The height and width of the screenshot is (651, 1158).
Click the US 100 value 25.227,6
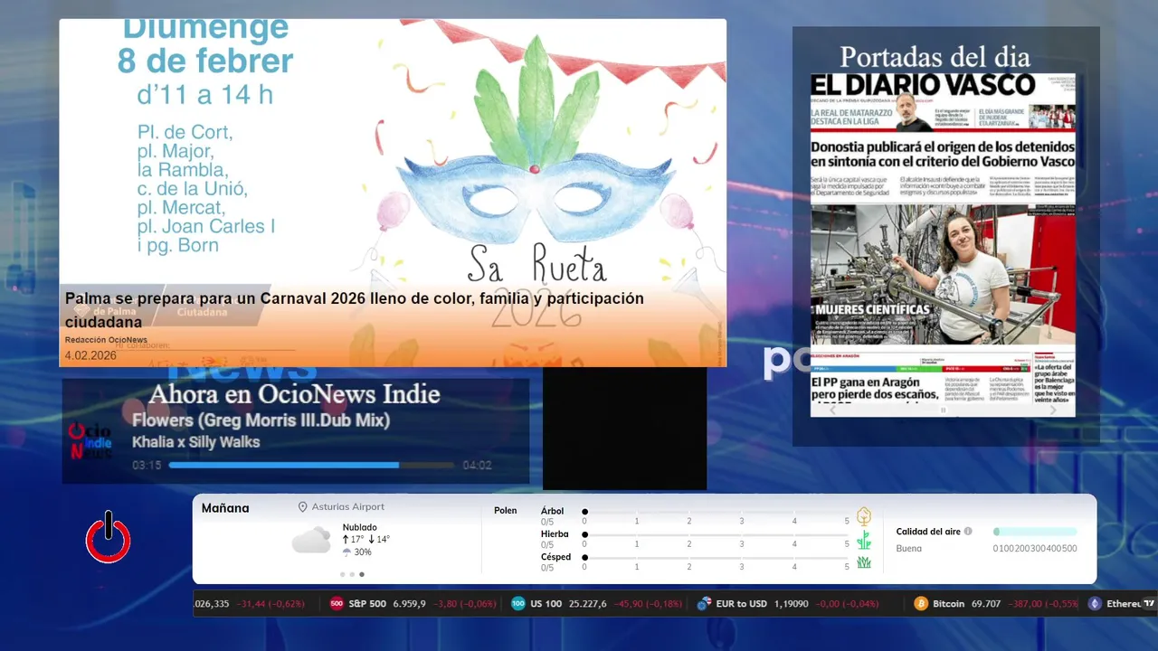tap(588, 603)
